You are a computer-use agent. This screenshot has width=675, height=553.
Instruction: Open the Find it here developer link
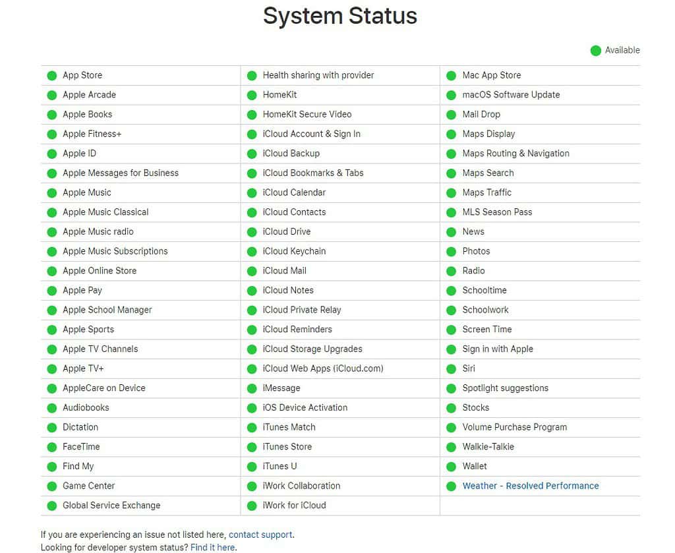point(213,547)
